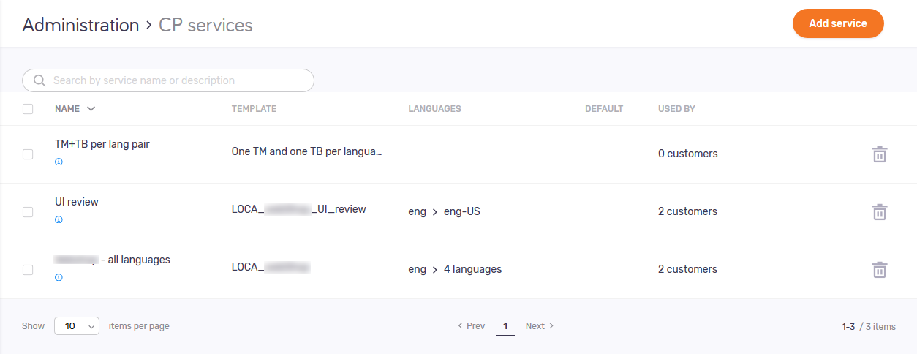Open the UI review service name
This screenshot has width=917, height=354.
tap(77, 202)
